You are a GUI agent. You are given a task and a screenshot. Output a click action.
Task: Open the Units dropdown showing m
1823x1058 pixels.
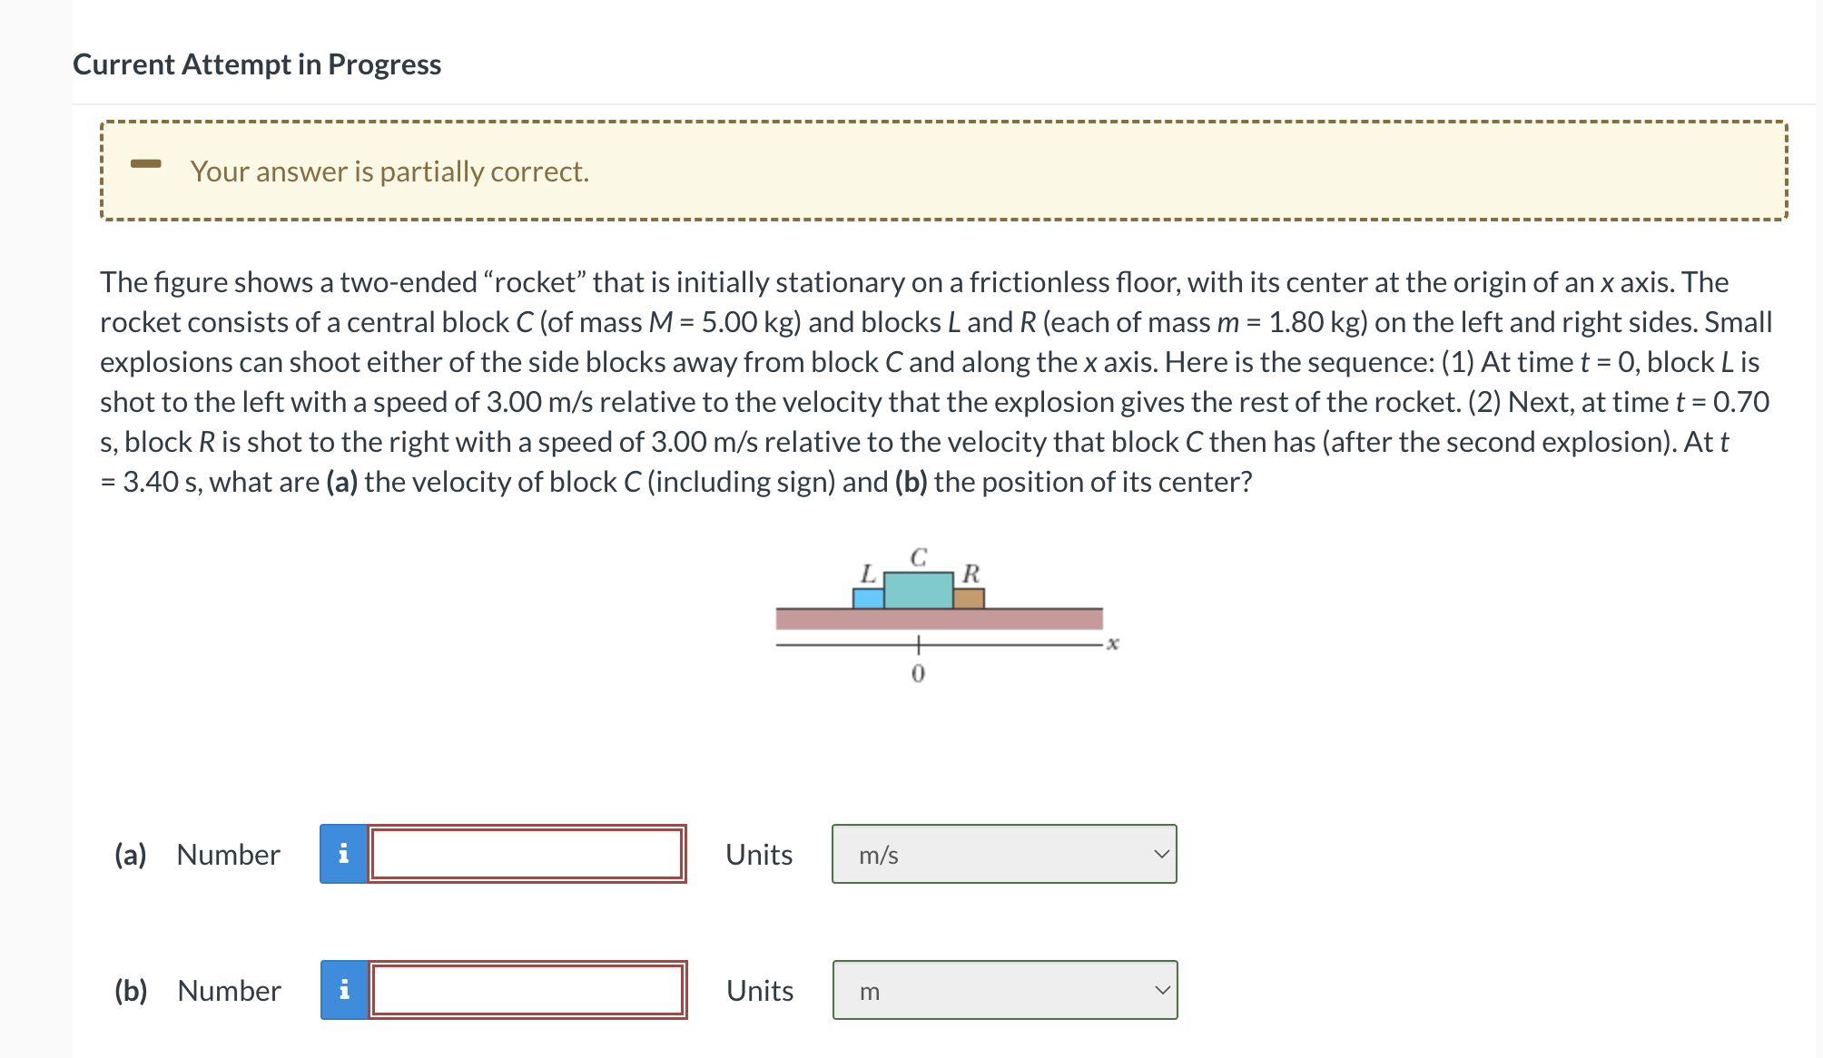click(1003, 991)
